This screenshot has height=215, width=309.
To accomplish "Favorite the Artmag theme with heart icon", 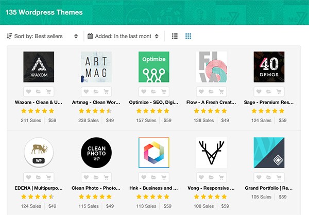I will point(86,92).
